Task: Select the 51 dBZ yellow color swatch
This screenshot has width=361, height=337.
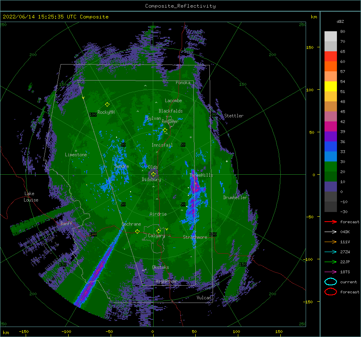Action: point(331,86)
